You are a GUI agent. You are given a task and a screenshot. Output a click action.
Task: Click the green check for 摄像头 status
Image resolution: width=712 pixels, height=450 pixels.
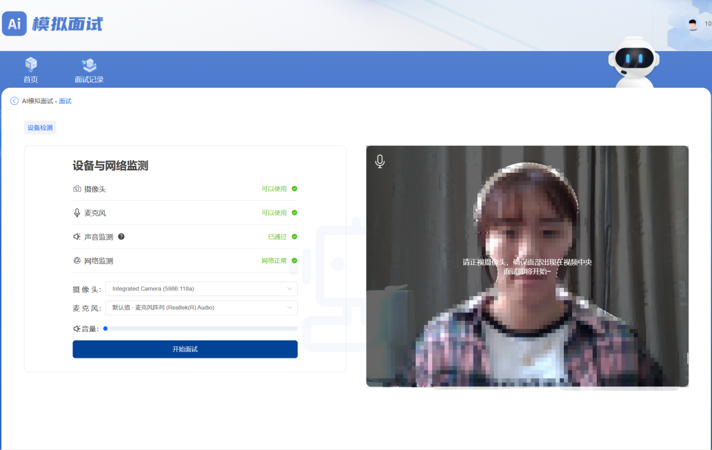point(294,189)
